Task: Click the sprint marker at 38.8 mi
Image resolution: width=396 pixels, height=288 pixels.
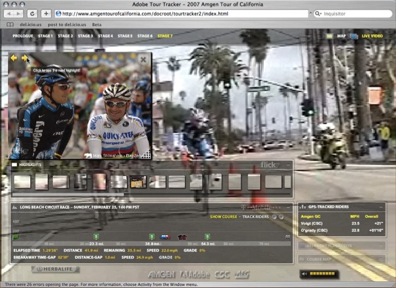Action: [x=151, y=237]
